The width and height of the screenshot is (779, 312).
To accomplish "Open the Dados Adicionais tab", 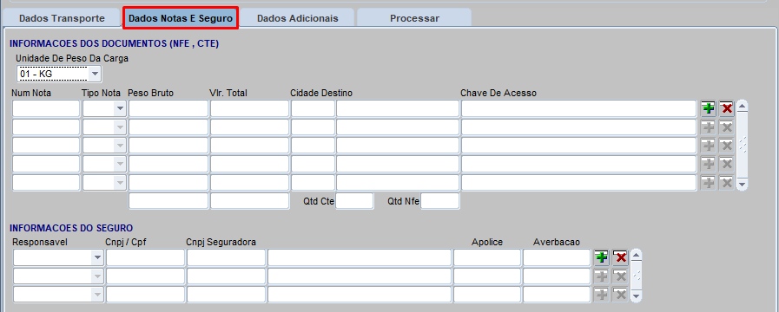I will [298, 18].
